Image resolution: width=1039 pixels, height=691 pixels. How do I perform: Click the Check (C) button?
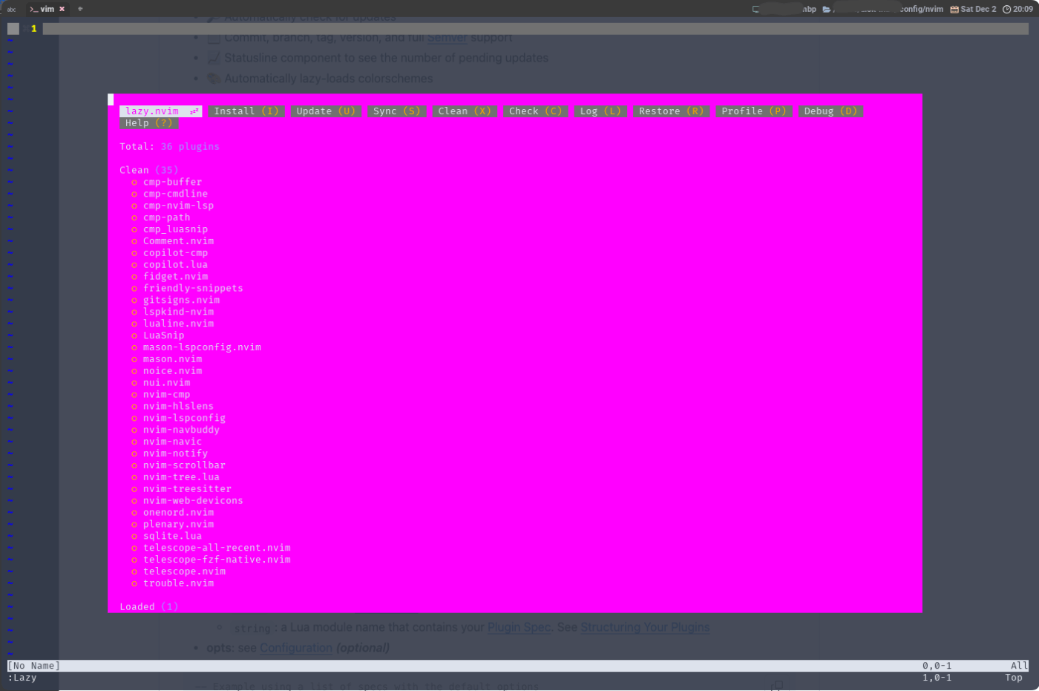pyautogui.click(x=535, y=111)
